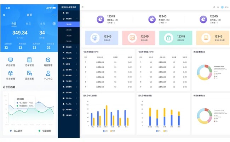Toggle sidebar with the hamburger menu icon
Image resolution: width=230 pixels, height=142 pixels.
click(x=83, y=7)
